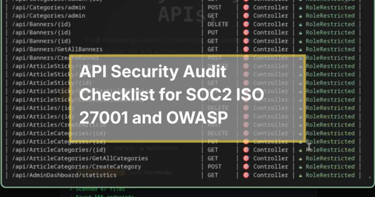Click the target icon in the /api/ArticleCategories/CreateCategory row

pos(246,167)
